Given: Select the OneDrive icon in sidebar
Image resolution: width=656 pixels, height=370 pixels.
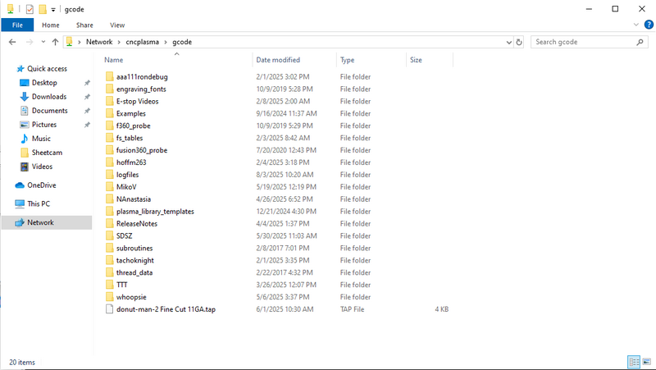Looking at the screenshot, I should 20,185.
